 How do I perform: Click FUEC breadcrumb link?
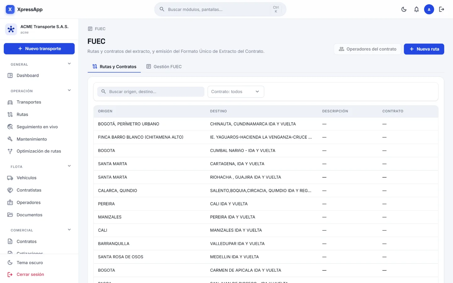(x=100, y=29)
